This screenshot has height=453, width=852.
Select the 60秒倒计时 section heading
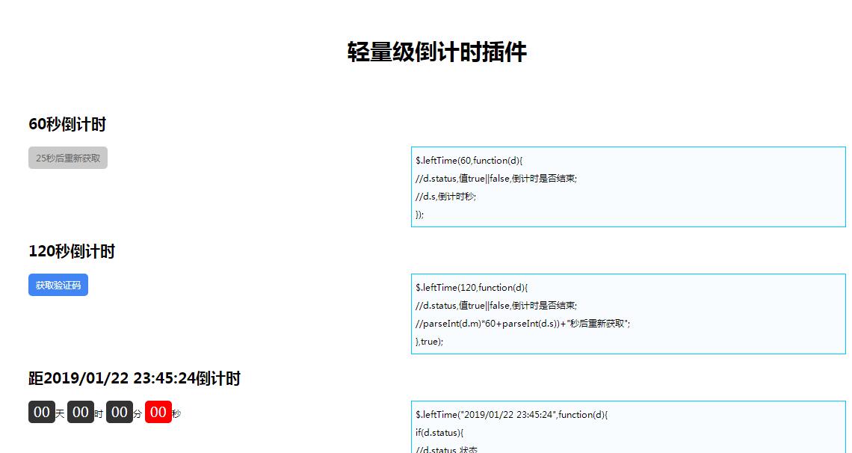coord(67,124)
